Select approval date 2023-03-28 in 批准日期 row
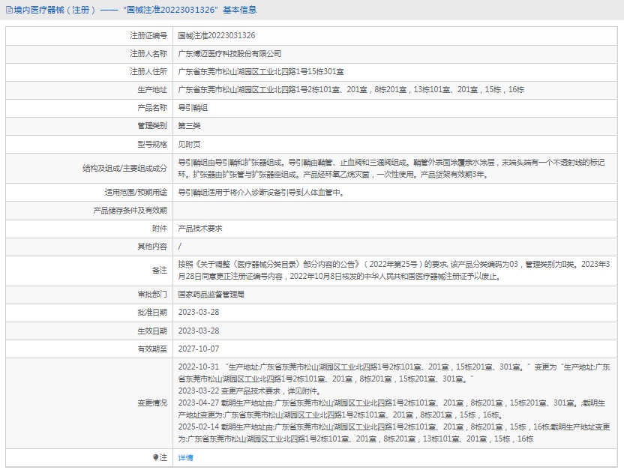Viewport: 624px width, 470px height. (199, 312)
